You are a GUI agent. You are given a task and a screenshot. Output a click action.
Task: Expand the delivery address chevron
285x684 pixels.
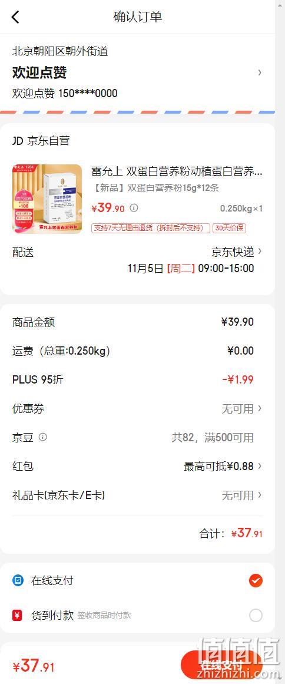[x=260, y=72]
